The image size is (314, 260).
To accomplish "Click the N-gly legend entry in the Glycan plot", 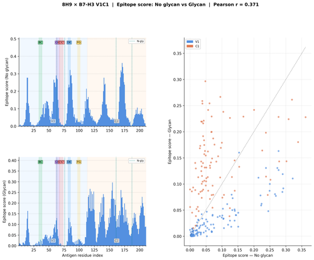I will tap(136, 161).
